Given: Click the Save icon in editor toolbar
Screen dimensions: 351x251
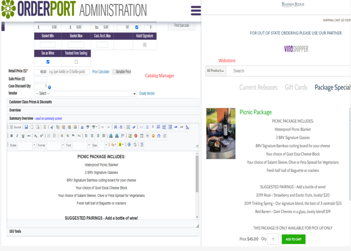Looking at the screenshot, I should 26,127.
